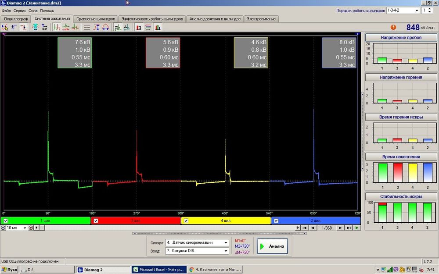Image resolution: width=439 pixels, height=274 pixels.
Task: Click the horizontal grid lines icon
Action: pyautogui.click(x=86, y=27)
